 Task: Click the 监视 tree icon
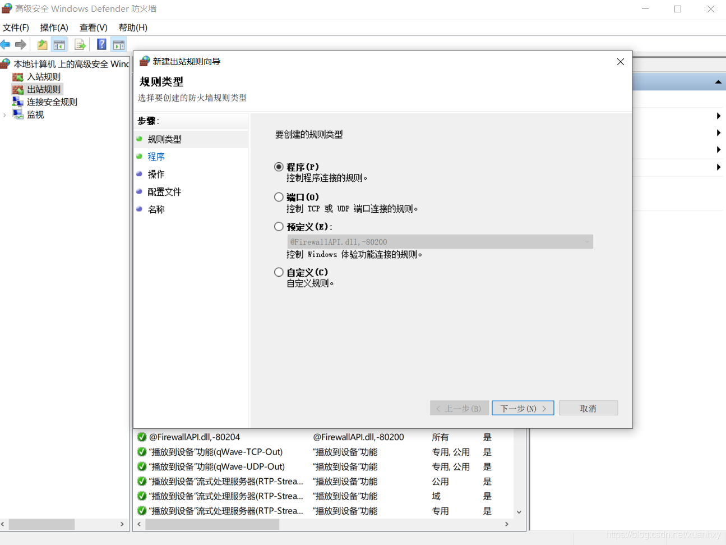click(x=18, y=115)
